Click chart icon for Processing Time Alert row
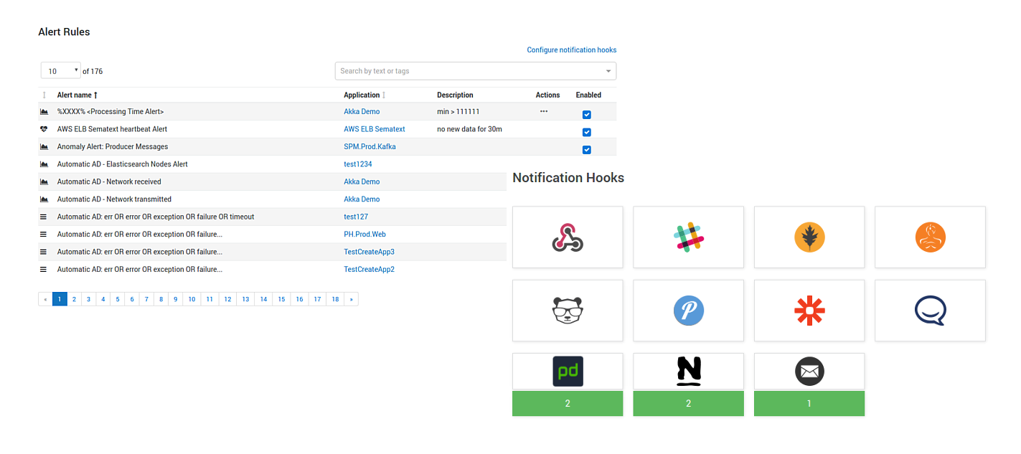 44,112
